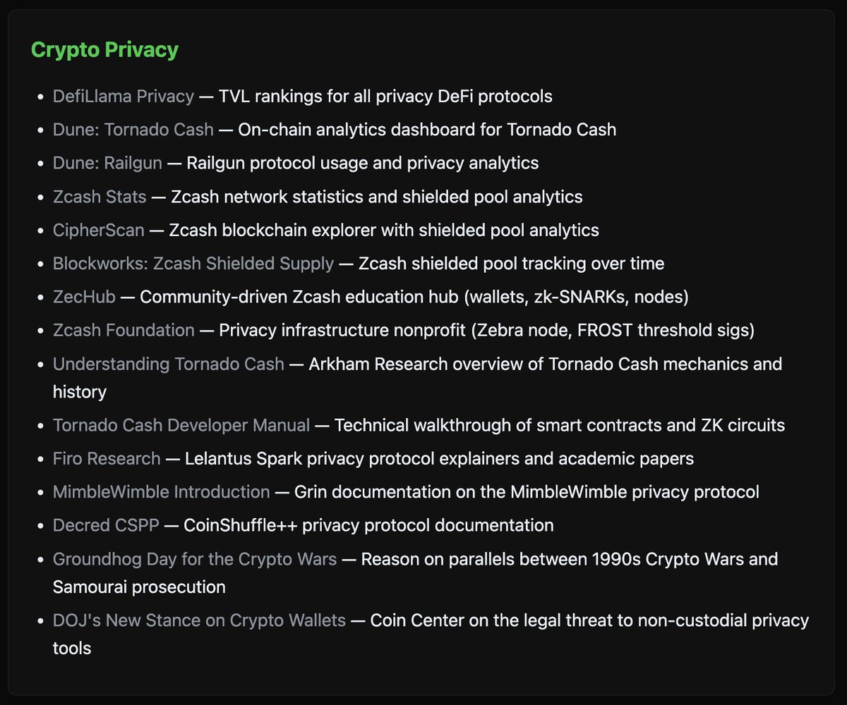The image size is (847, 705).
Task: Open DOJ's New Stance on Crypto Wallets
Action: 200,620
